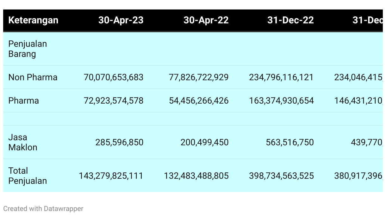386x216 pixels.
Task: Select the total value 398,734,563,525
Action: tap(282, 176)
